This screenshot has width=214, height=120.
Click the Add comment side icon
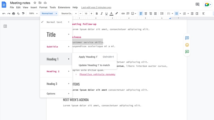click(187, 38)
